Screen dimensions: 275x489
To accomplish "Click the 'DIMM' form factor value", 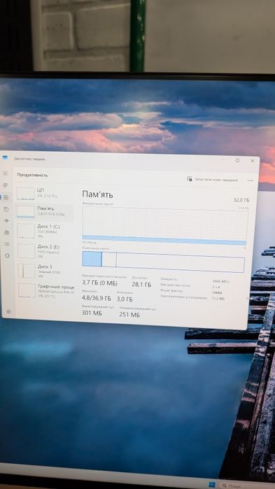I will point(217,292).
